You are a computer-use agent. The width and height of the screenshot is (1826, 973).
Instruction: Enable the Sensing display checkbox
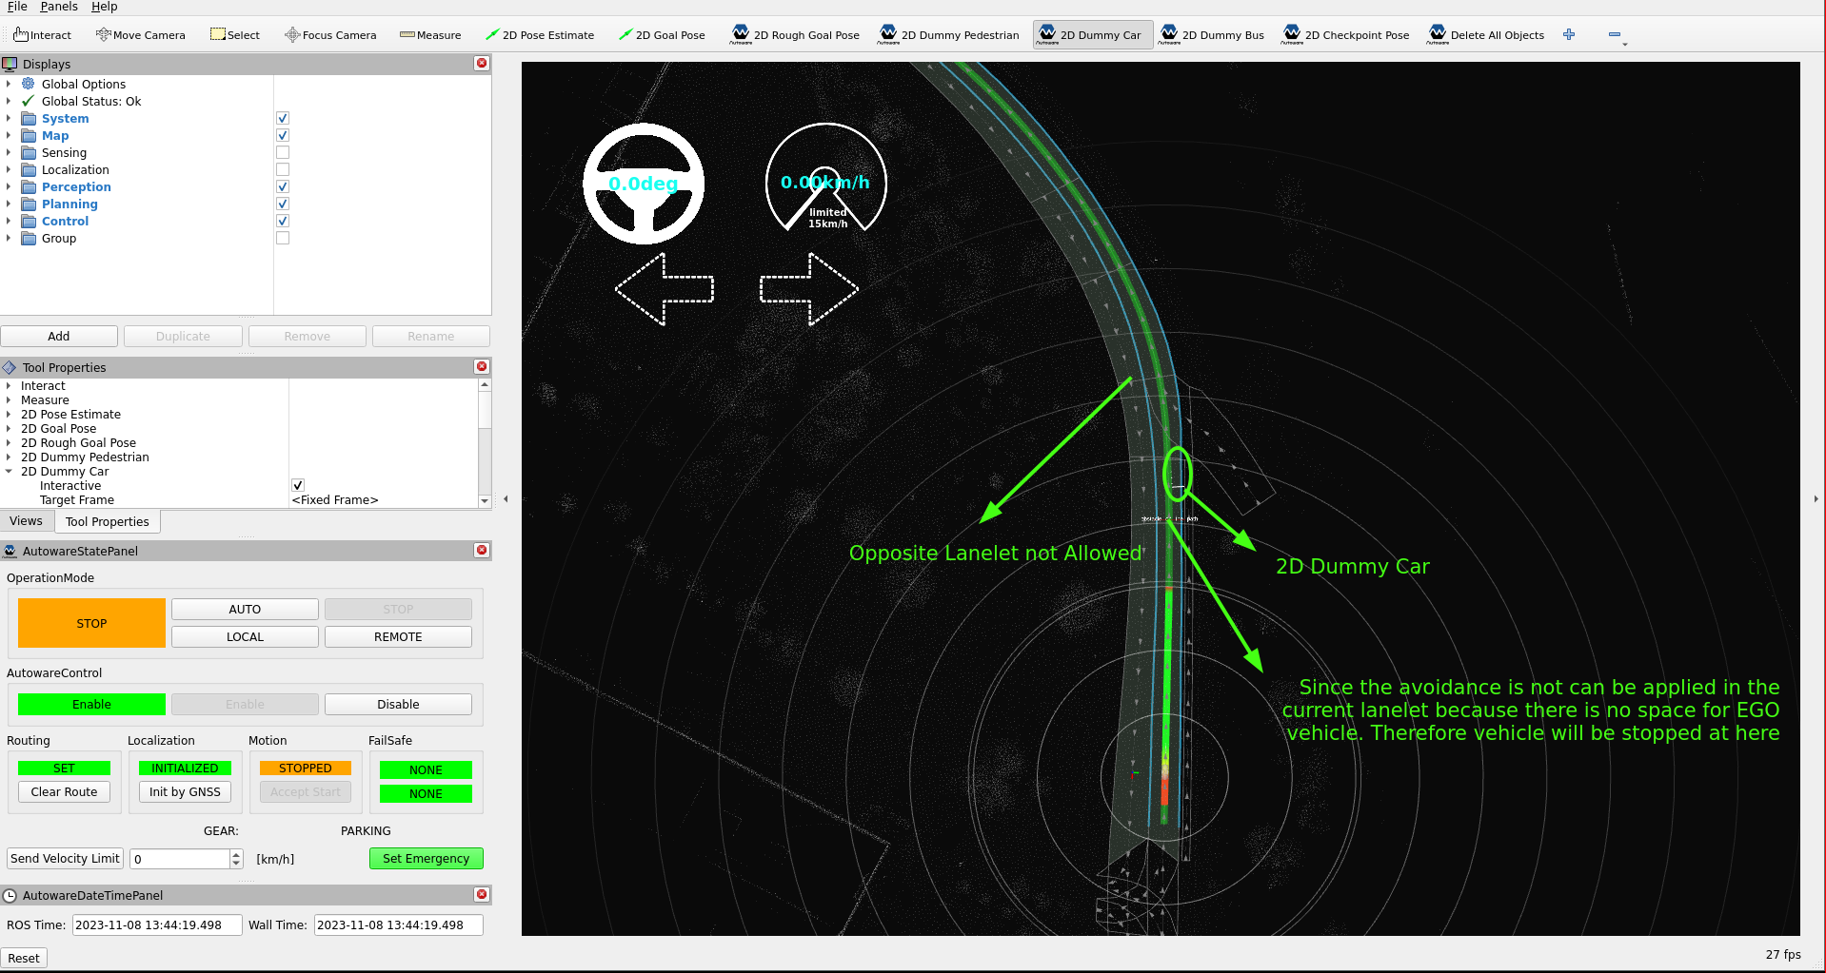283,153
